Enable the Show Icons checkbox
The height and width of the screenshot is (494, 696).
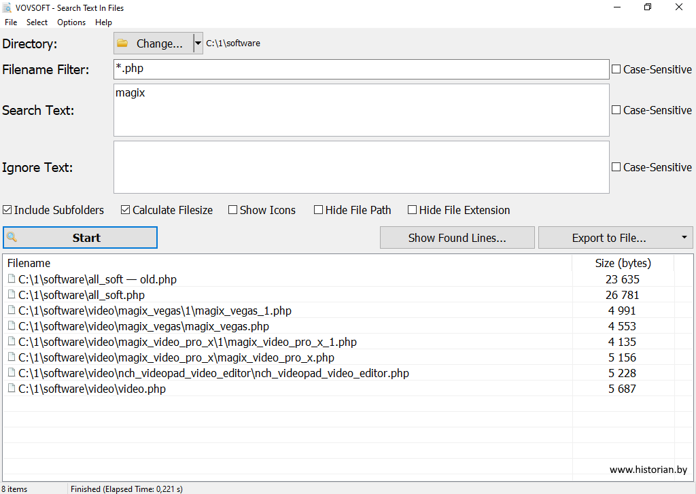[x=233, y=210]
